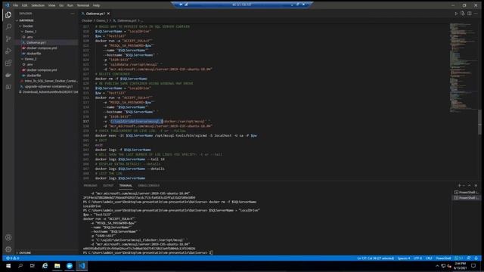The image size is (484, 272).
Task: Switch to VS Code taskbar icon
Action: point(82,265)
